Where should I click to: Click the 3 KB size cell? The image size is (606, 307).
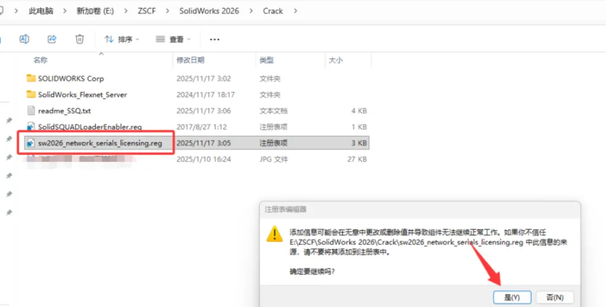pyautogui.click(x=359, y=143)
